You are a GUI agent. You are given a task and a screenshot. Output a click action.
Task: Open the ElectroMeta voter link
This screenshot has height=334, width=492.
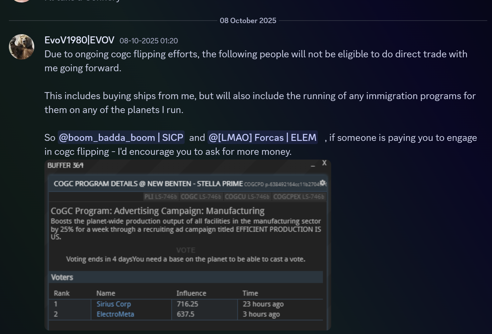coord(115,314)
